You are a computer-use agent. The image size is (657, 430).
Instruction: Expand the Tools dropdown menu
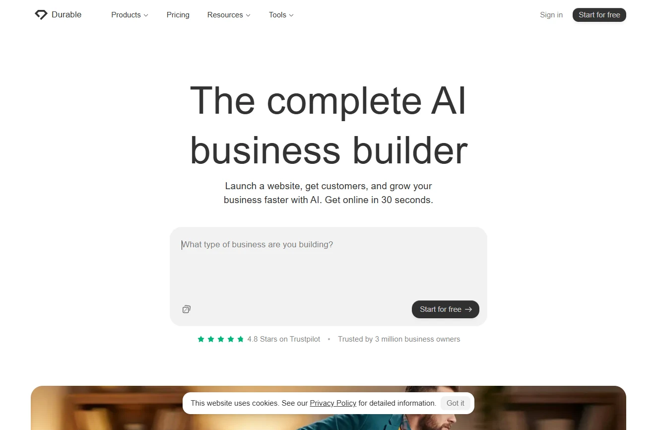coord(281,15)
